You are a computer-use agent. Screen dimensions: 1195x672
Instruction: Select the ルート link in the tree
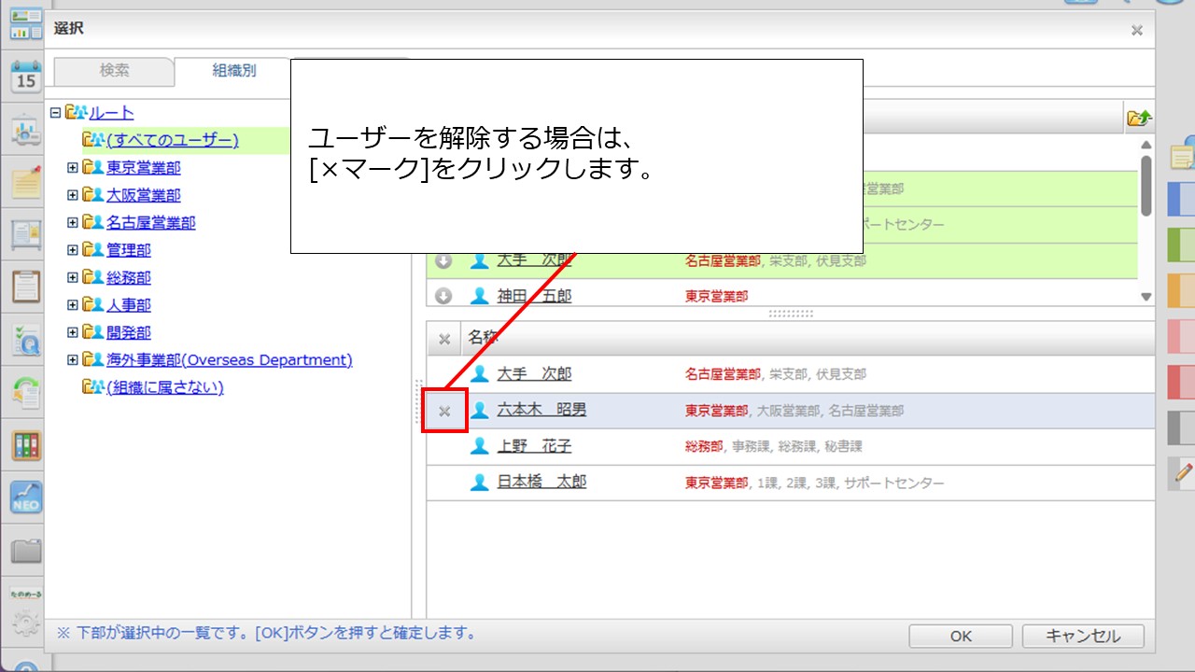point(112,113)
